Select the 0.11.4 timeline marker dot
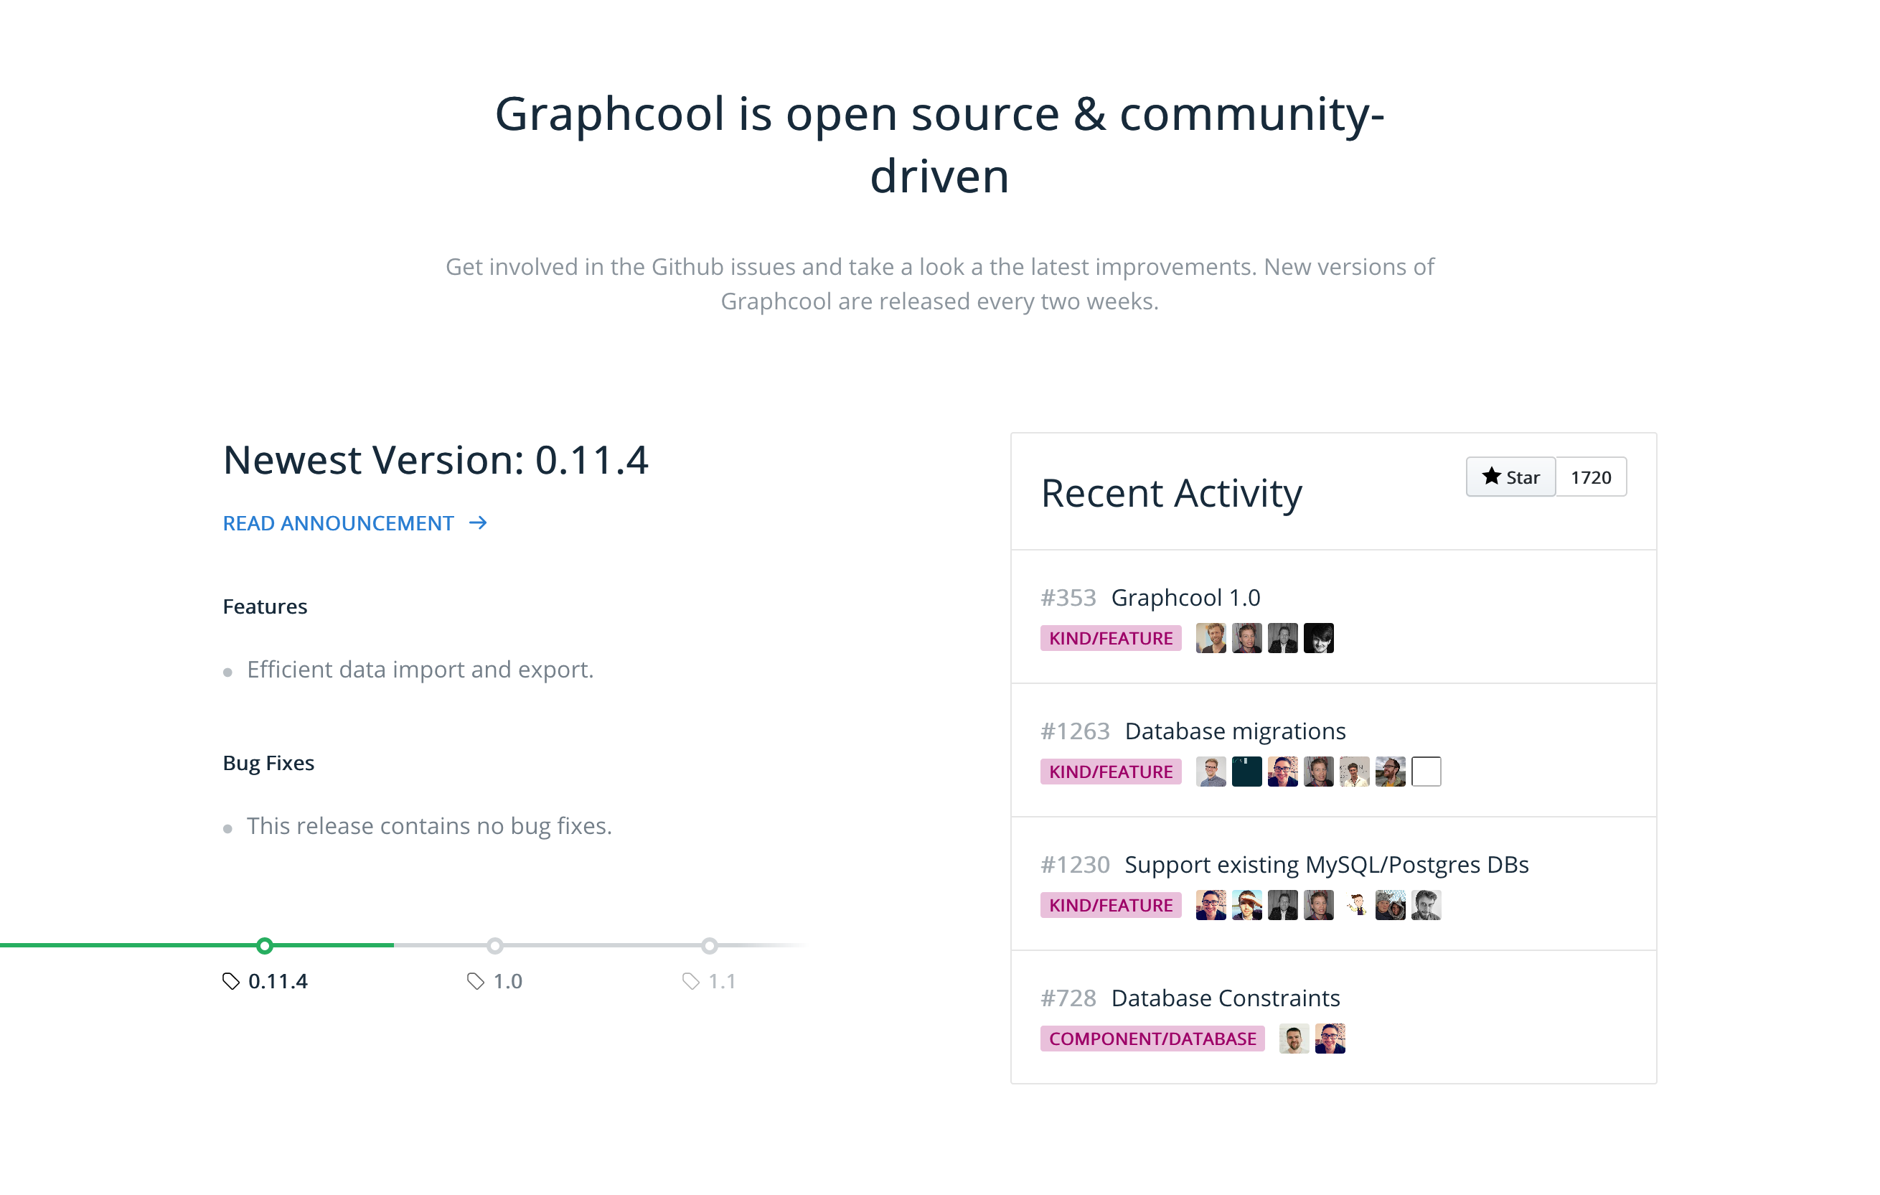1880x1195 pixels. [x=265, y=946]
